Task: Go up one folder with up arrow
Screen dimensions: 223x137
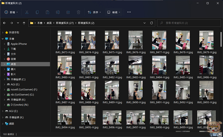Action: coord(24,23)
